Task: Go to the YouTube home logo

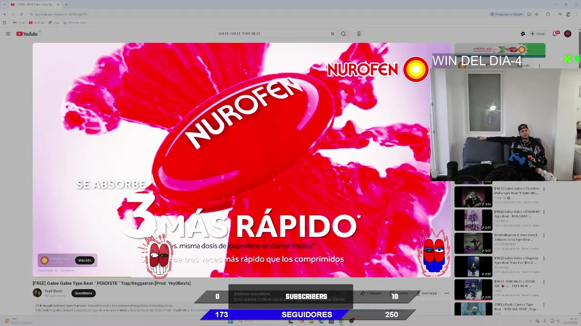Action: coord(27,34)
